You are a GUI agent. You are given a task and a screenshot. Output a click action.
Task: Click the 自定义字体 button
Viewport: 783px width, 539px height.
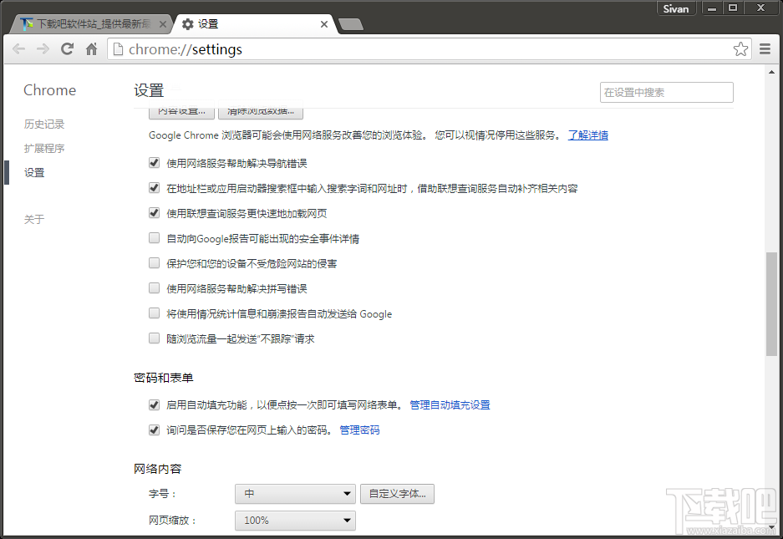point(396,493)
